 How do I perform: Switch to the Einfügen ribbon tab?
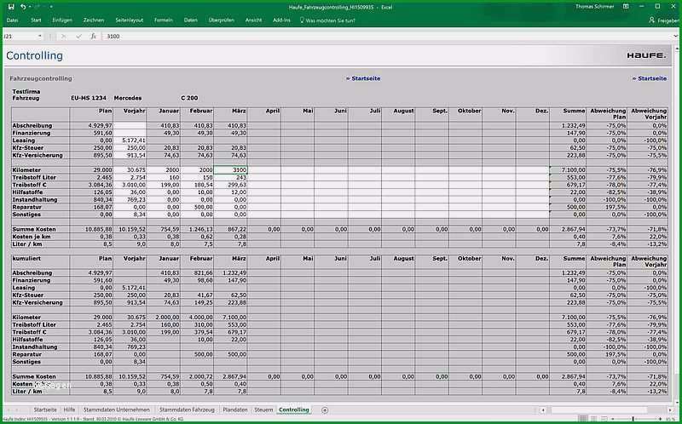click(62, 20)
